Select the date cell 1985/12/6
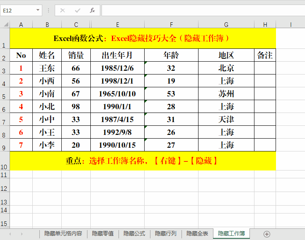This screenshot has width=305, height=240. coord(117,68)
